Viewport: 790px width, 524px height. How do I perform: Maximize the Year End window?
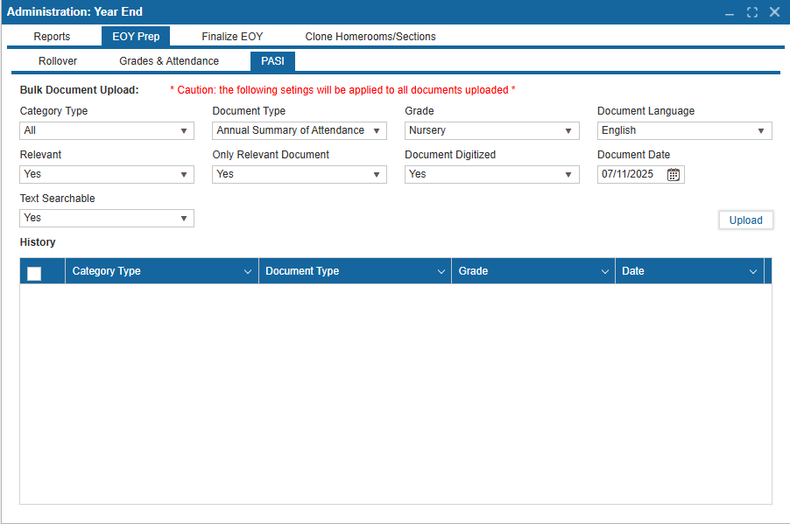pyautogui.click(x=751, y=12)
